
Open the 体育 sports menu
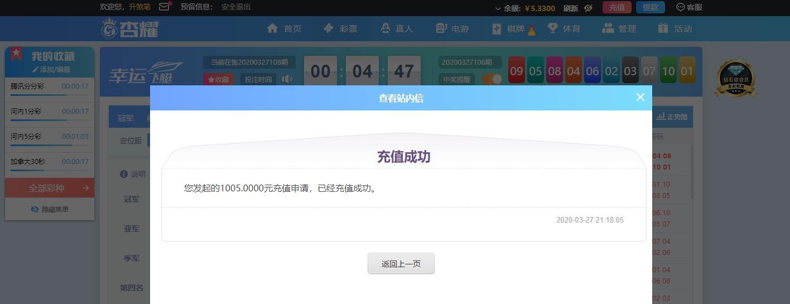click(563, 28)
